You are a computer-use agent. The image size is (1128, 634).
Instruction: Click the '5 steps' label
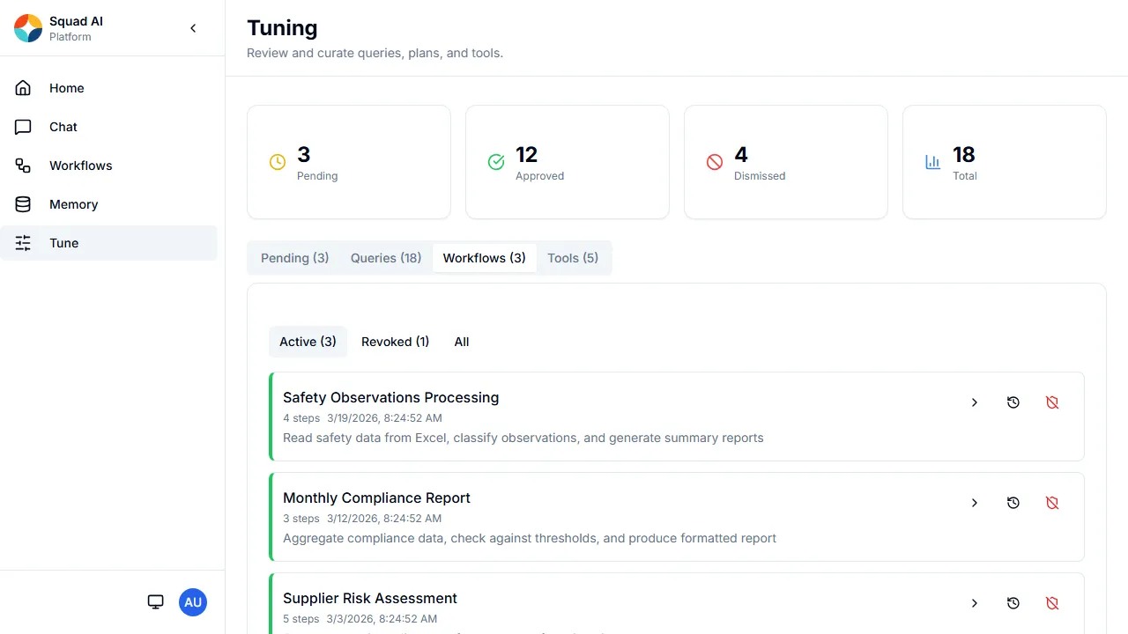tap(301, 619)
